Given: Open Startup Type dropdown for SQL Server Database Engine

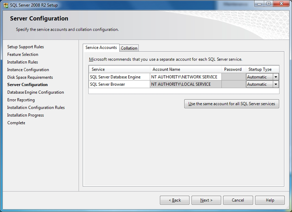Looking at the screenshot, I should pyautogui.click(x=276, y=77).
